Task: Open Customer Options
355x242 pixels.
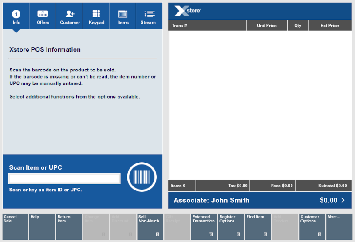Action: pos(312,226)
